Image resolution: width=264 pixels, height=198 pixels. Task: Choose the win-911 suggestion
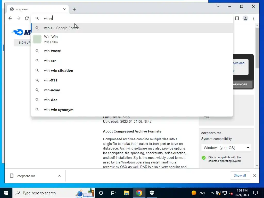pos(132,80)
